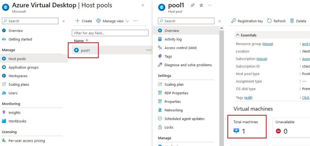This screenshot has width=310, height=146.
Task: Click the Workbooks chart icon
Action: coord(4,121)
